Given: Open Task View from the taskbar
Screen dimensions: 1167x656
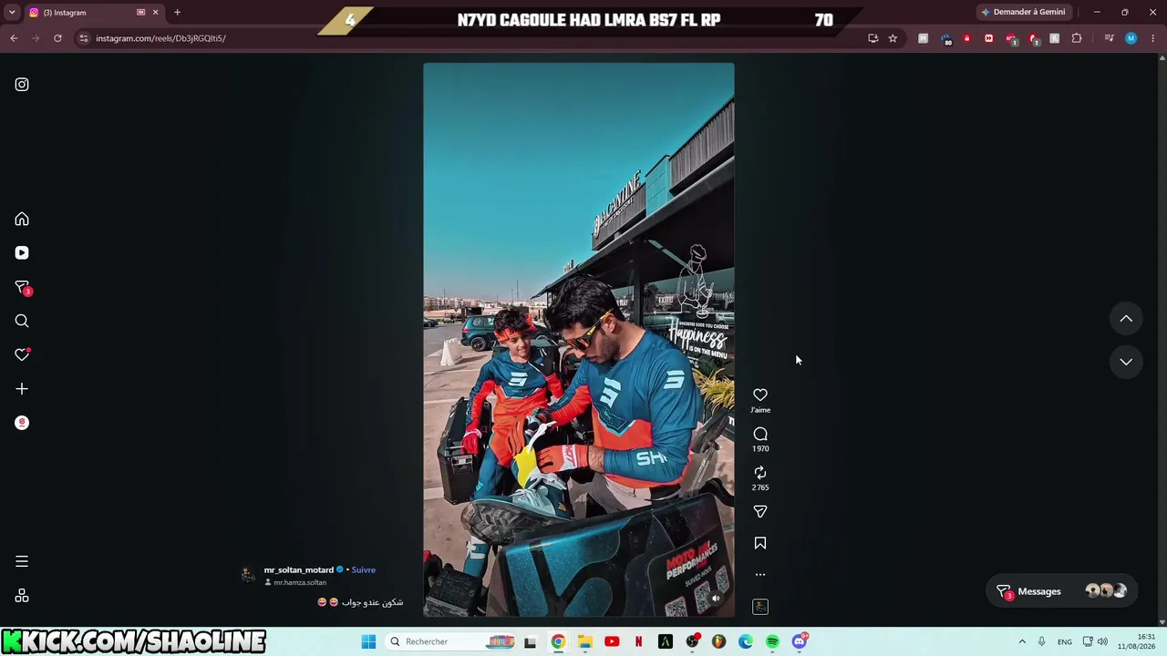Looking at the screenshot, I should pyautogui.click(x=531, y=641).
